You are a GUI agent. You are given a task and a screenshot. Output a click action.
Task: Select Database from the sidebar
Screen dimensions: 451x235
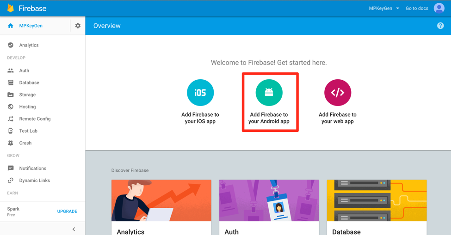[x=29, y=83]
